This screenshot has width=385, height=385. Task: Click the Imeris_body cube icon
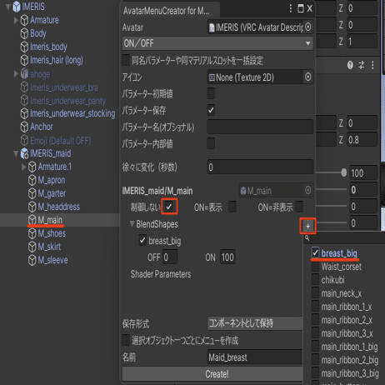pyautogui.click(x=24, y=47)
